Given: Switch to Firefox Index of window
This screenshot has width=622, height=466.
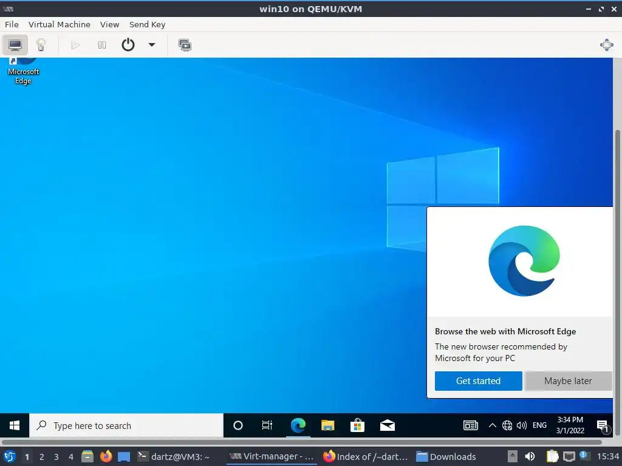Looking at the screenshot, I should [366, 456].
